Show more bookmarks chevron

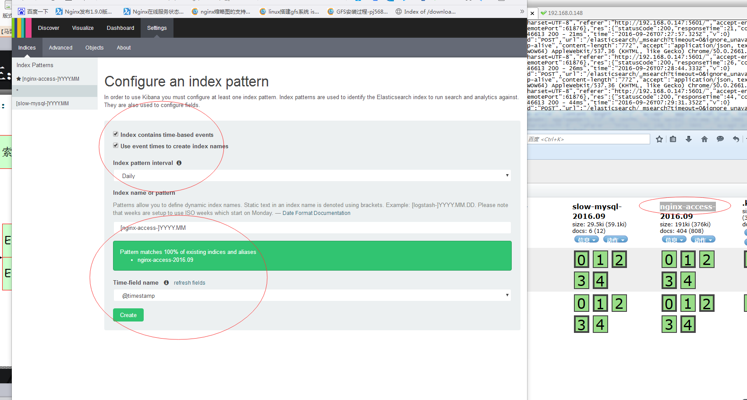(522, 11)
